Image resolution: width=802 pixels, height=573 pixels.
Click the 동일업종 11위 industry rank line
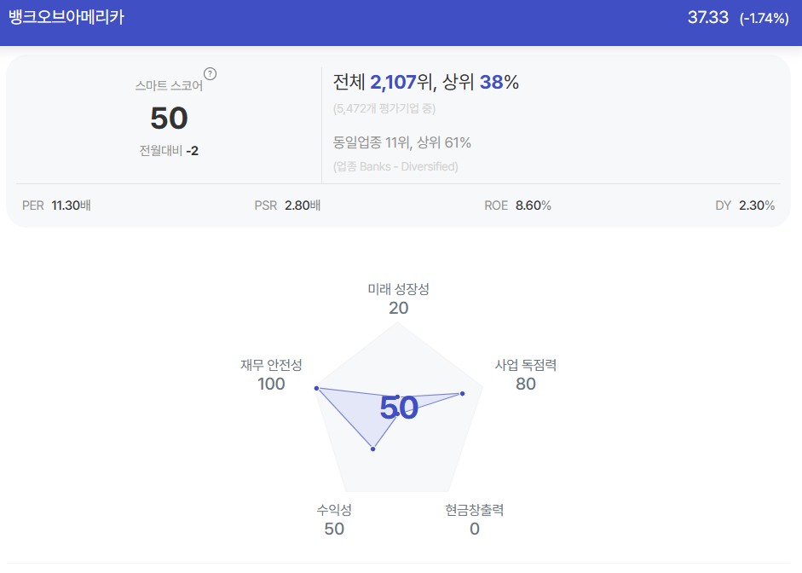402,142
